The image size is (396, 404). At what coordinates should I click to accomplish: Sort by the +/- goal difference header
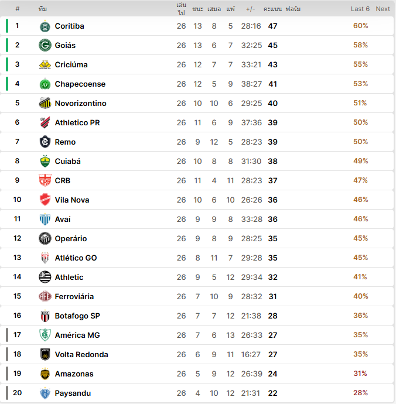pyautogui.click(x=251, y=9)
